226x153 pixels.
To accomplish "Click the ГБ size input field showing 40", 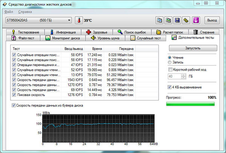I will (x=174, y=76).
